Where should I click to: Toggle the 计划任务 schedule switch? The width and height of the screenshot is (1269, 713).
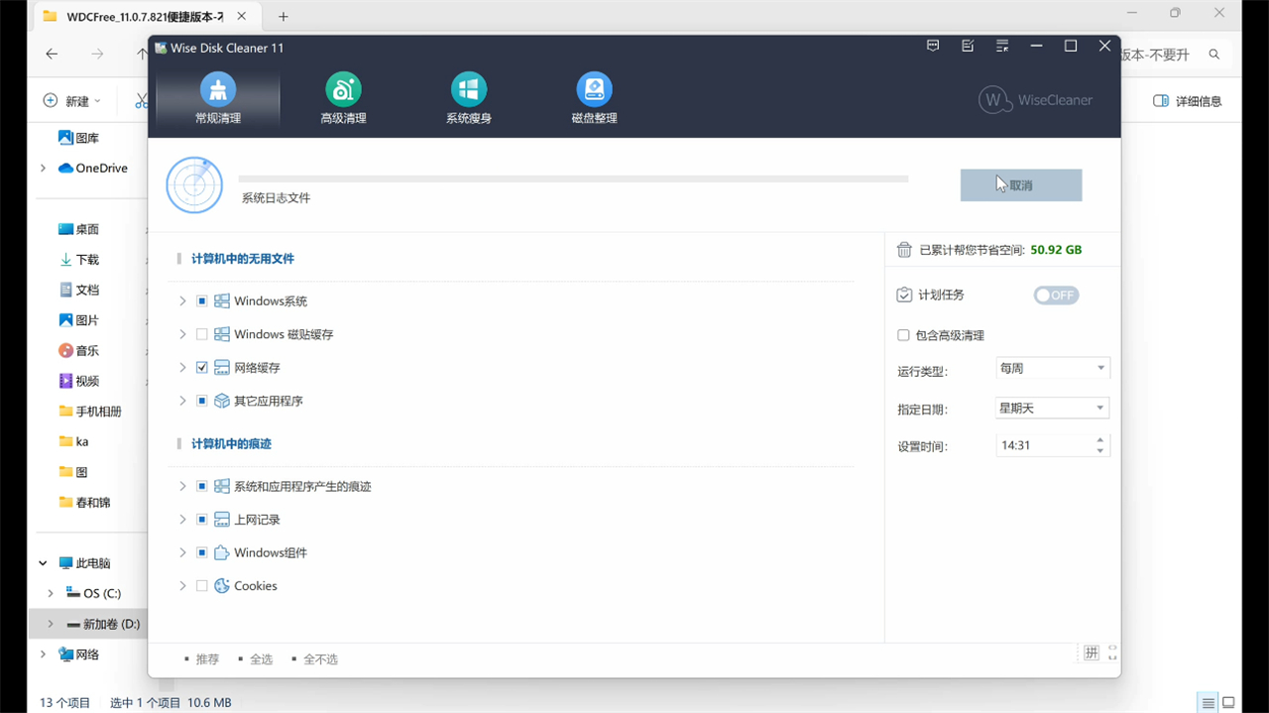[1056, 296]
